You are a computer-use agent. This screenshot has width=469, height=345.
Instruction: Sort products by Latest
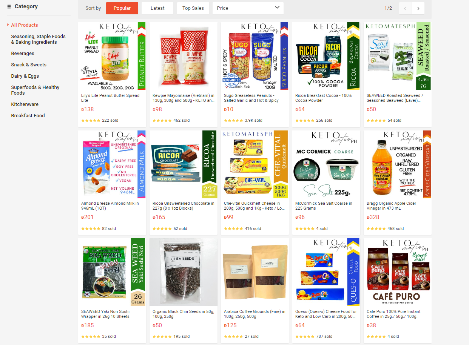click(157, 8)
